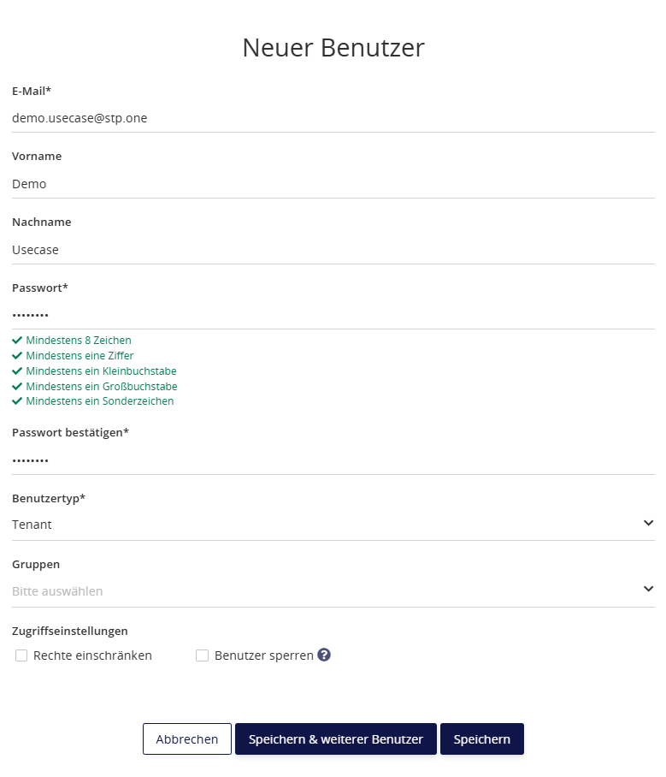This screenshot has width=666, height=777.
Task: Select the Nachname input containing Usecase
Action: (333, 250)
